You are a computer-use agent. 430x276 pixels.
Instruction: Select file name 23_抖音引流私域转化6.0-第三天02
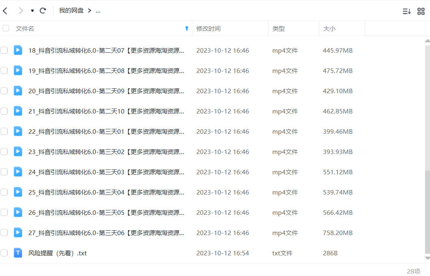tap(106, 152)
